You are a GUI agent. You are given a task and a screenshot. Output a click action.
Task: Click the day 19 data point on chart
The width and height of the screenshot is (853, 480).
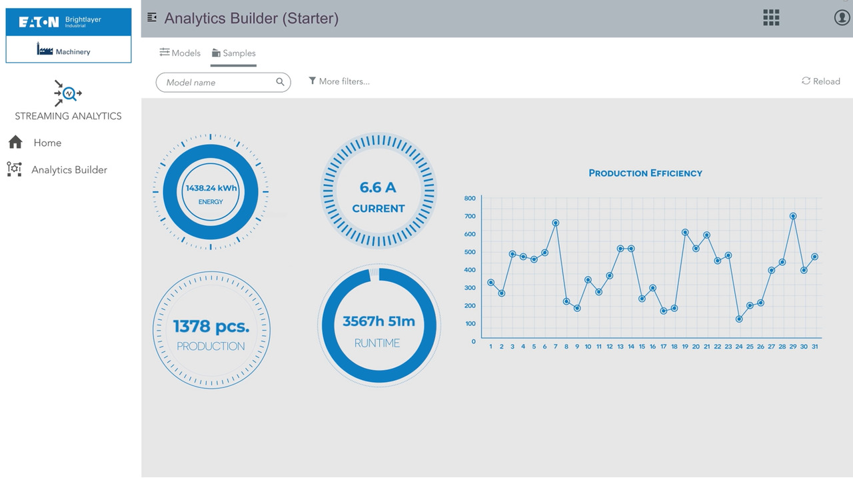685,232
